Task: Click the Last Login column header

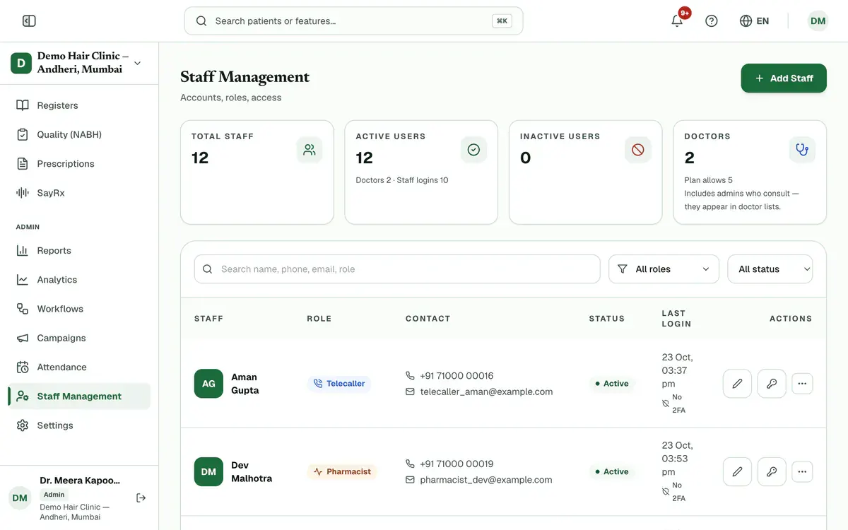Action: click(x=676, y=319)
